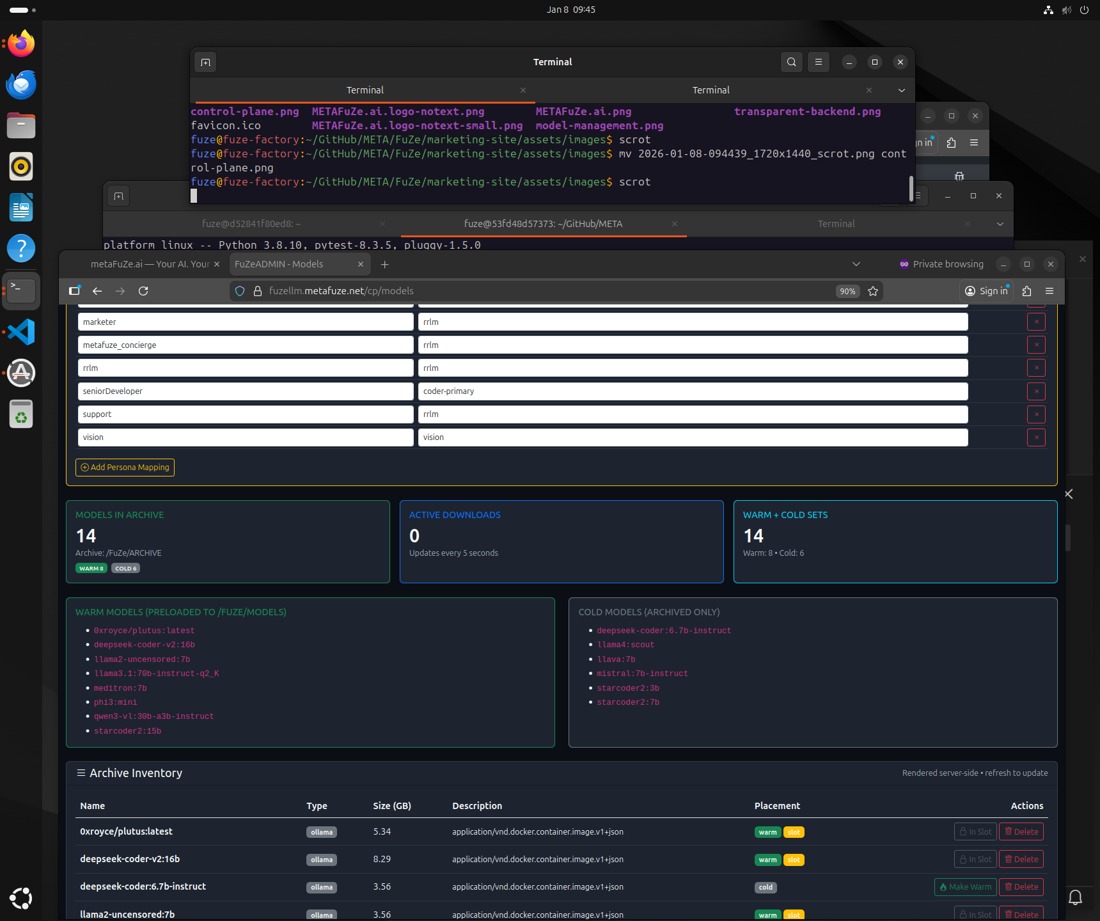This screenshot has height=921, width=1100.
Task: Remove the vision persona mapping row
Action: pyautogui.click(x=1036, y=437)
